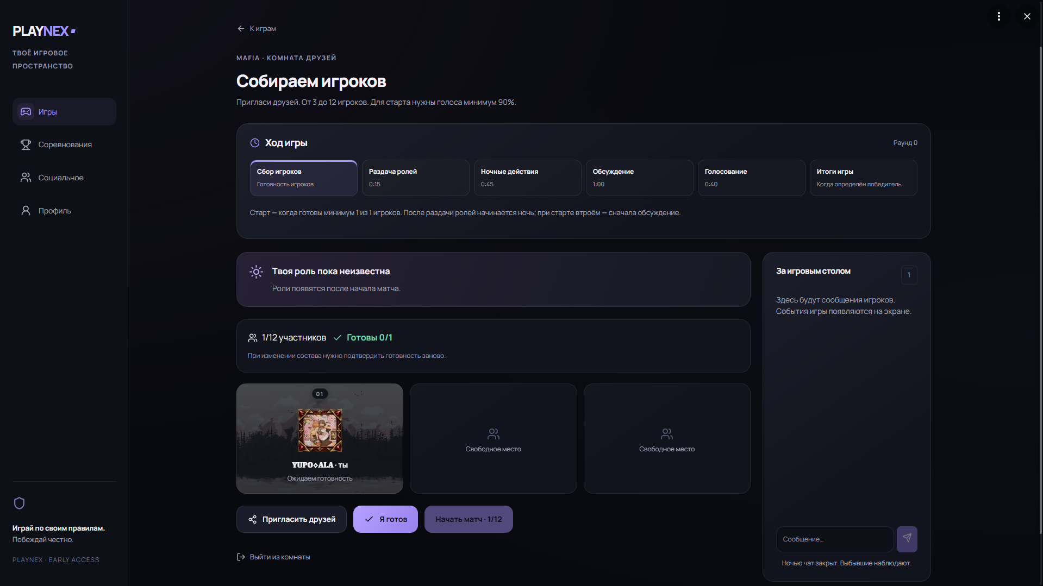Open the Соревнования sidebar section
The image size is (1043, 586).
click(64, 144)
